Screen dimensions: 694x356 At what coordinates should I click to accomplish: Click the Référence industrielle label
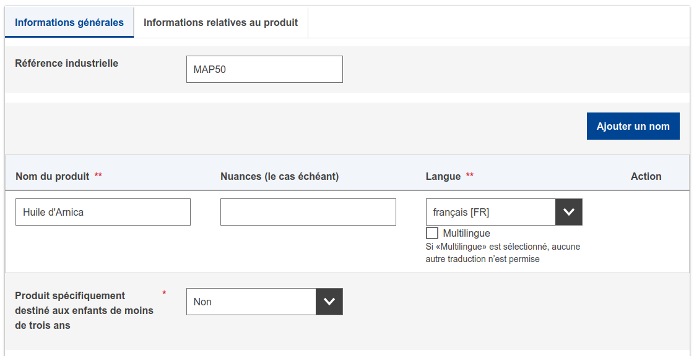(66, 63)
